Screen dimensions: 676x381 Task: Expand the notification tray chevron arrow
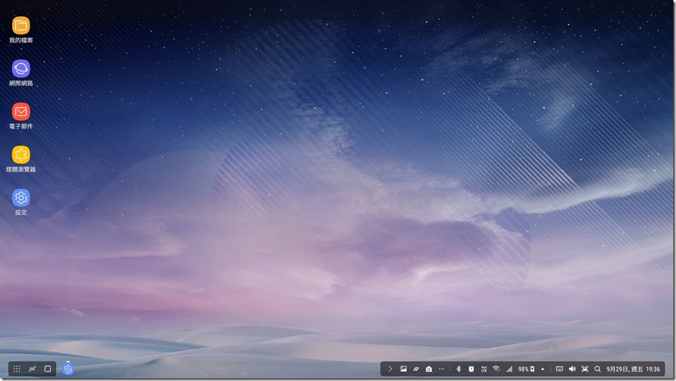390,369
